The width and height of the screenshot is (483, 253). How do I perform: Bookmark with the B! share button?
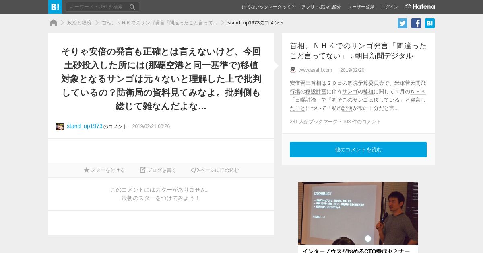(430, 23)
